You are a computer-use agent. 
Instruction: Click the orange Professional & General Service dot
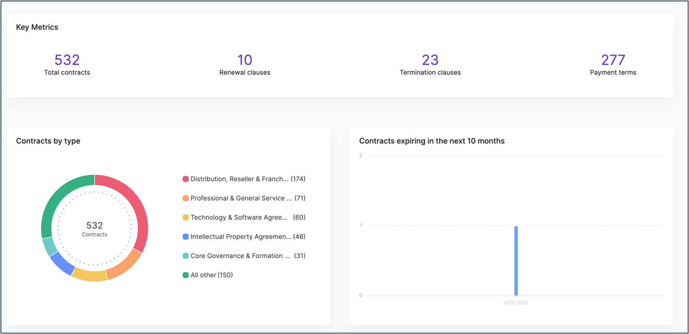(x=186, y=197)
